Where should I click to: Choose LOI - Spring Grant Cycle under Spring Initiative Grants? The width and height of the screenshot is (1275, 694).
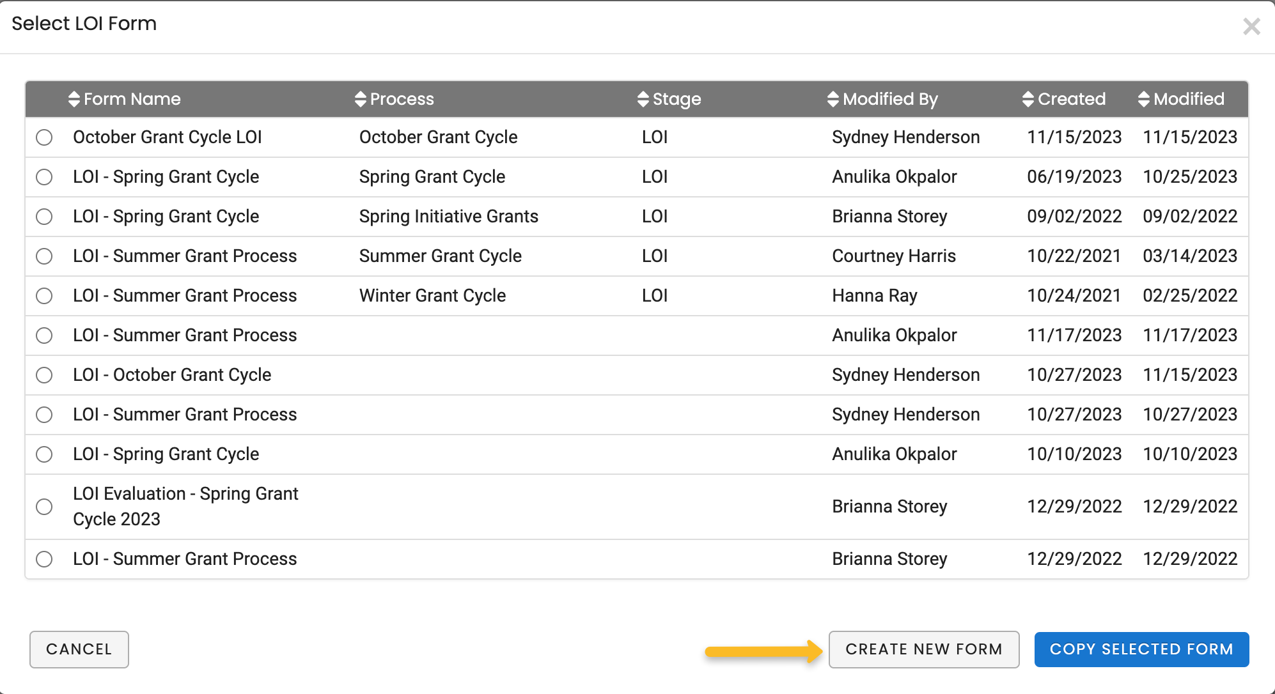[44, 217]
